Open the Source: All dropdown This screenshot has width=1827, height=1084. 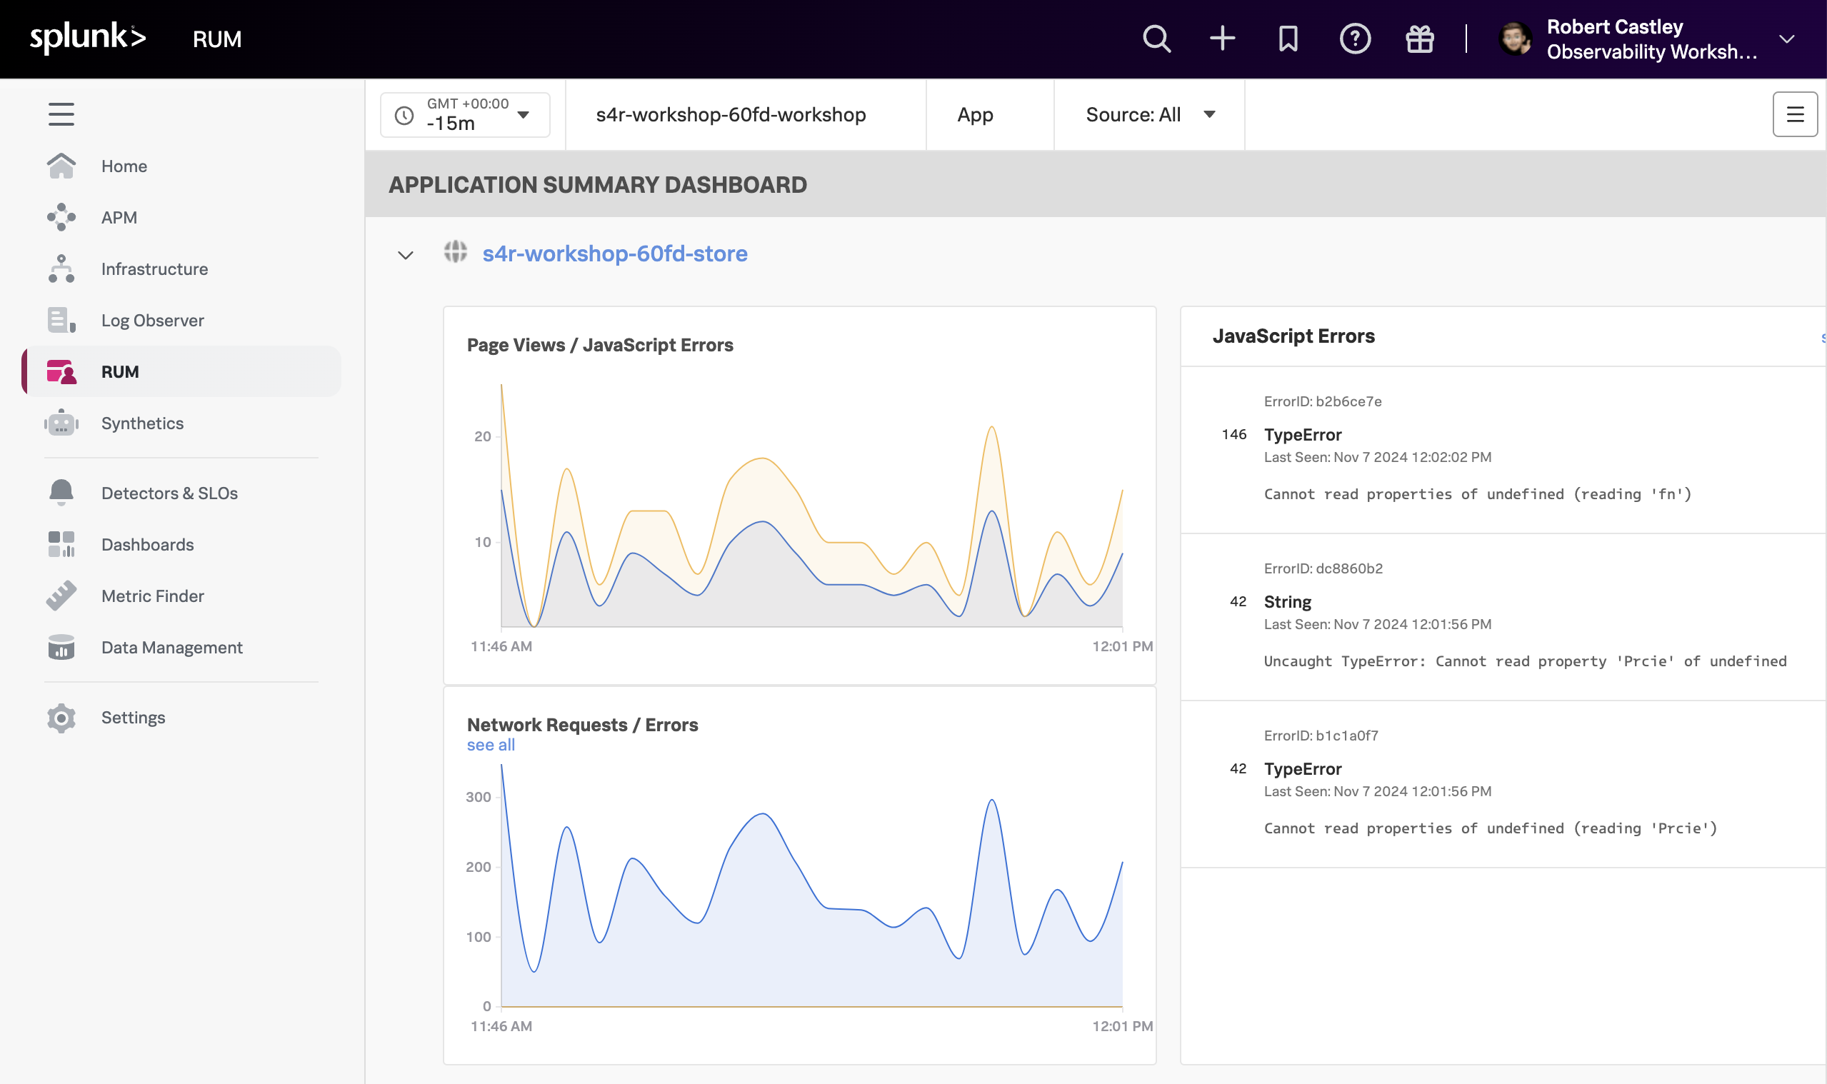pos(1149,115)
